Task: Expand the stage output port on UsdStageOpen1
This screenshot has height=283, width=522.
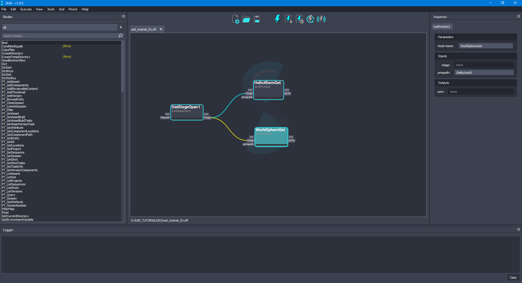Action: [207, 114]
